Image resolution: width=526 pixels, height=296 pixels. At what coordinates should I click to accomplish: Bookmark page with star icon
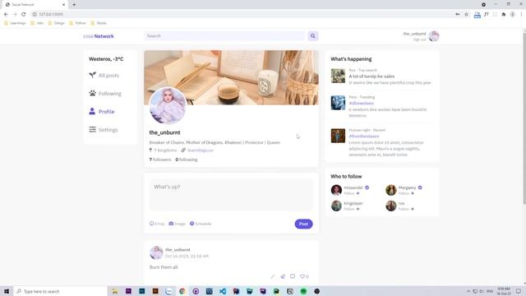(466, 14)
